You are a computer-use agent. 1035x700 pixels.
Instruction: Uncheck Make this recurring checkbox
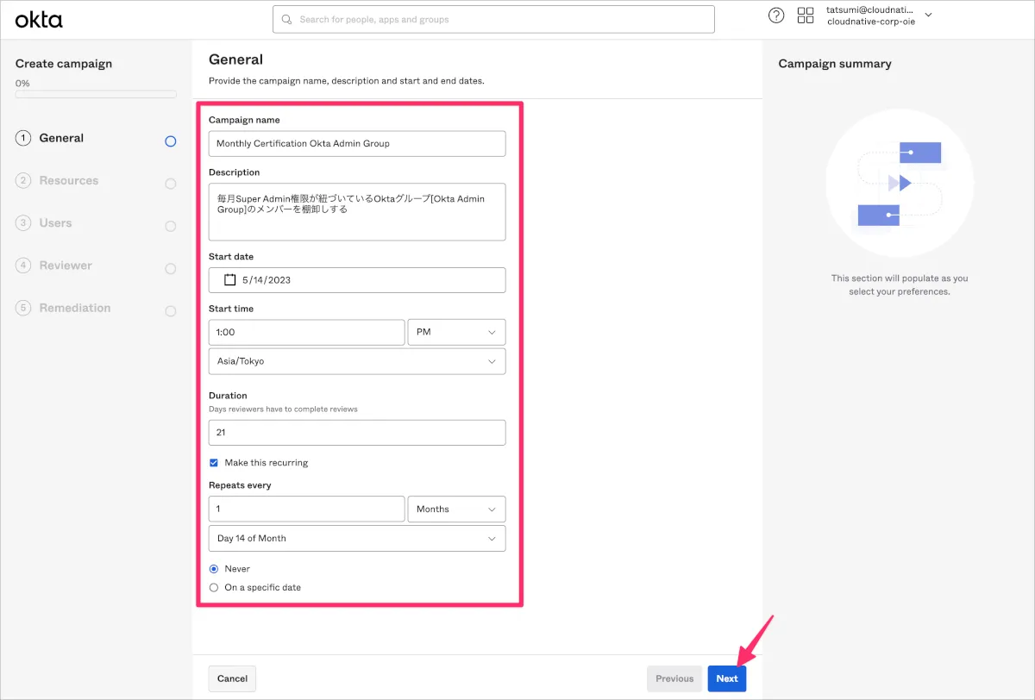[x=214, y=463]
